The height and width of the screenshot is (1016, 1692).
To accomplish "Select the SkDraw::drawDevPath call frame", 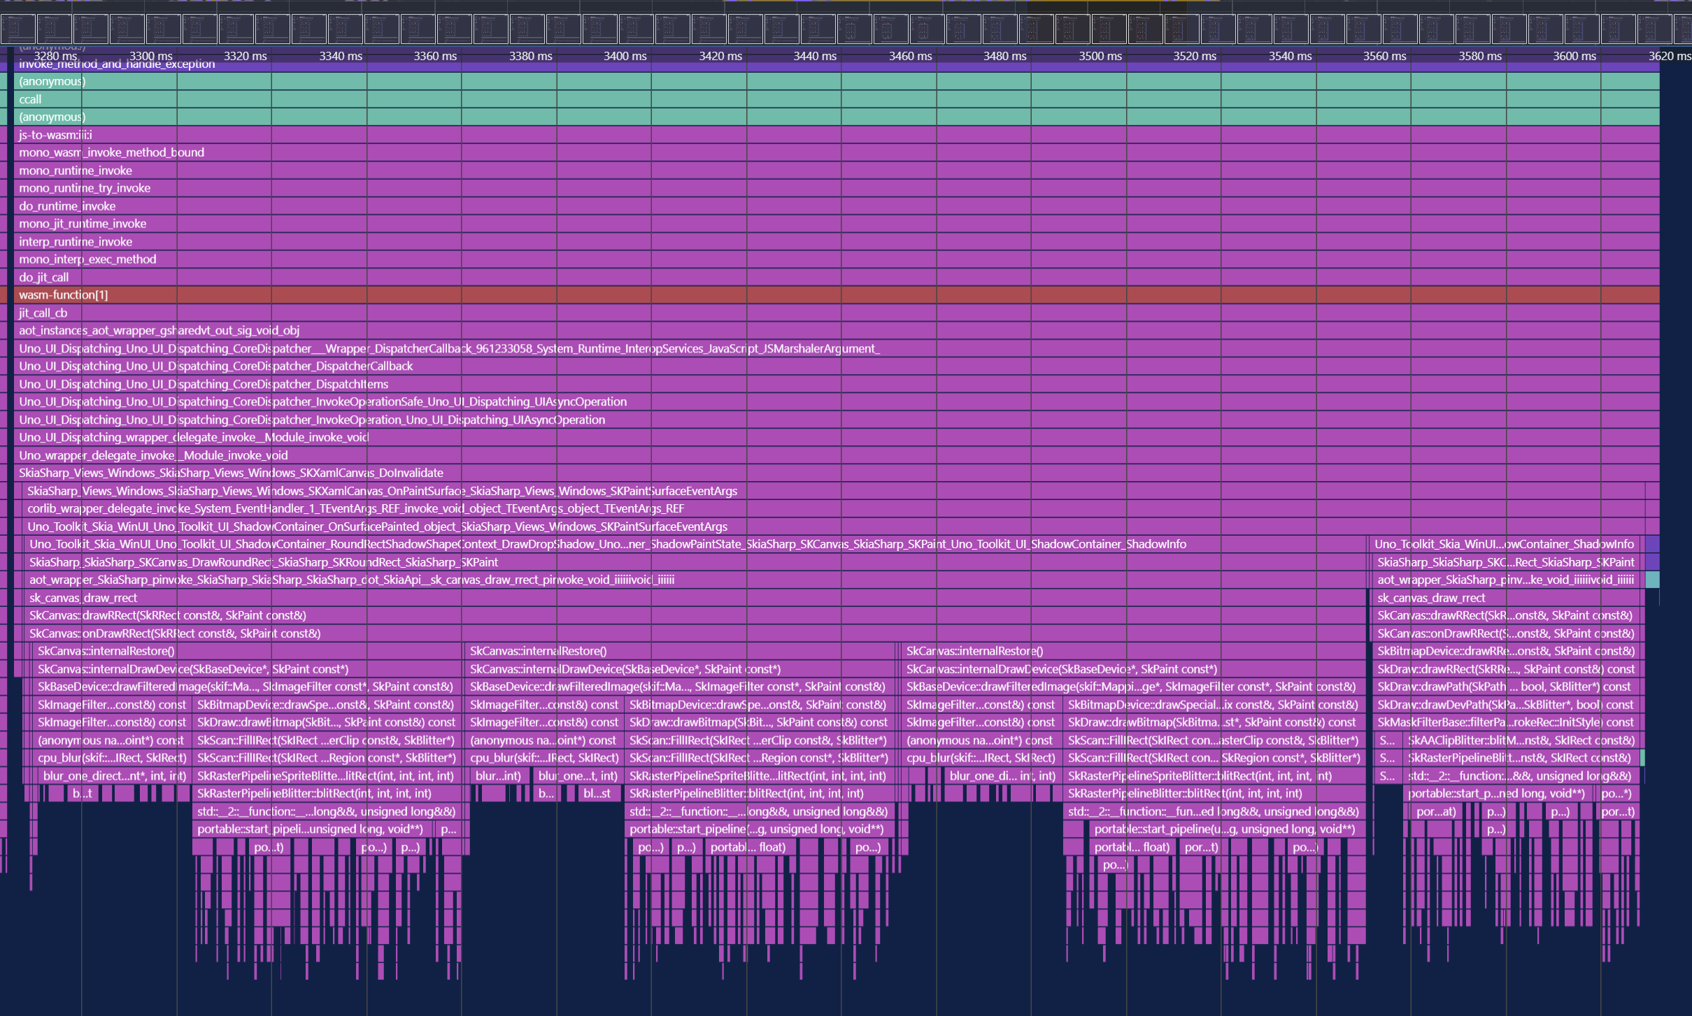I will pos(1505,705).
